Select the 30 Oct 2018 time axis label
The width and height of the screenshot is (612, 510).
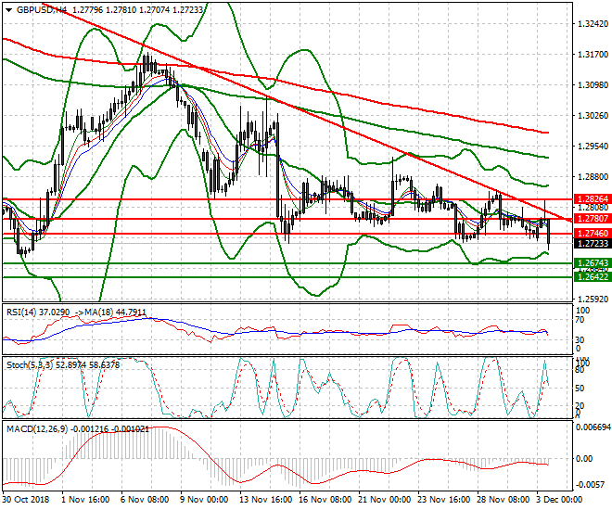pos(26,500)
